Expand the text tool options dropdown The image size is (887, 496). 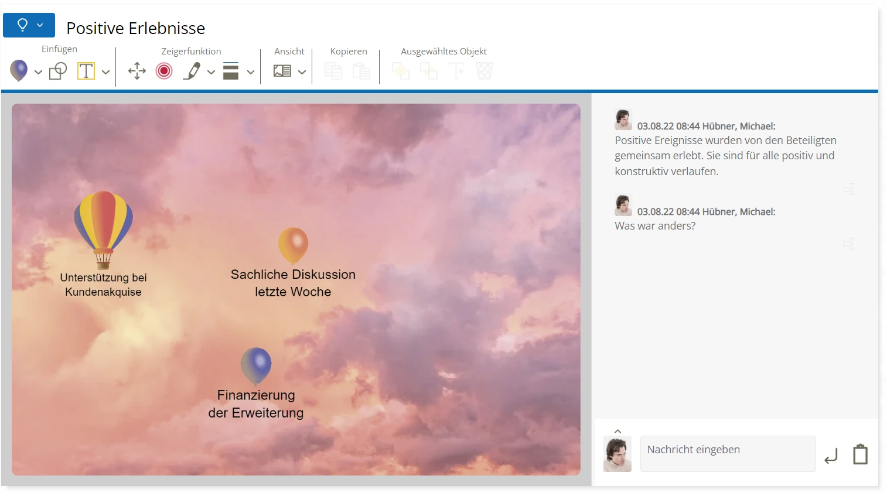coord(106,73)
